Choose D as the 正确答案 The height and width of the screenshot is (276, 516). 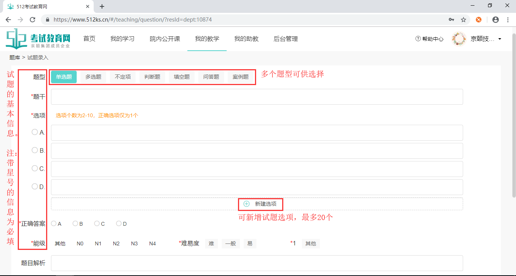[x=118, y=223]
